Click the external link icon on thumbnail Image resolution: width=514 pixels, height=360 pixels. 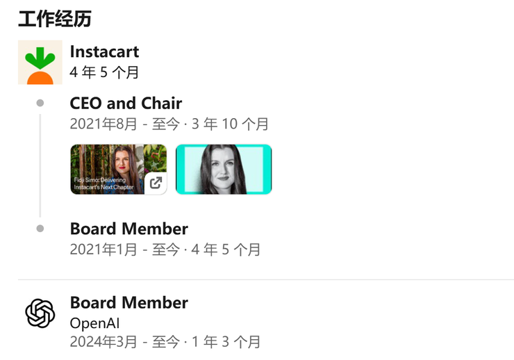pos(156,183)
